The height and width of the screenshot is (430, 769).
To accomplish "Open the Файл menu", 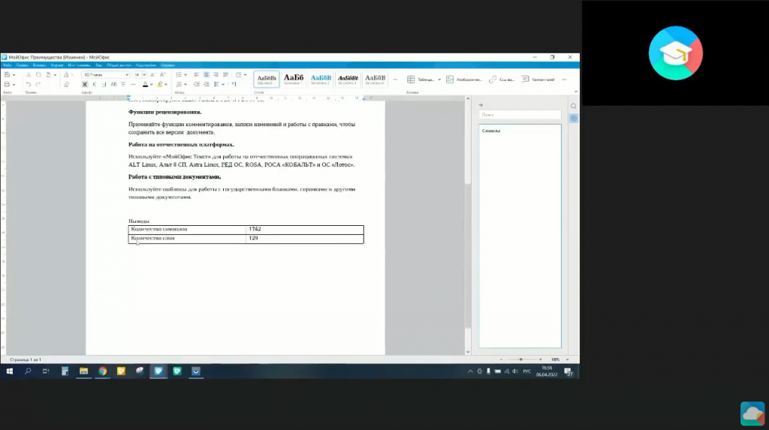I will pos(8,65).
